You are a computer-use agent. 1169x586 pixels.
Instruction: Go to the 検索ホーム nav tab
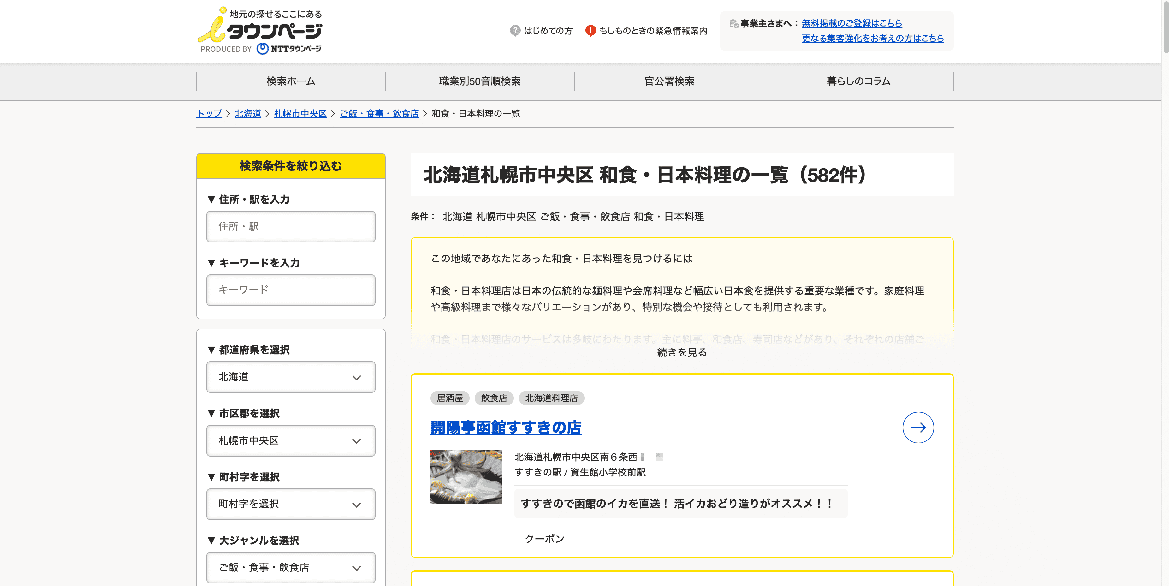pos(291,81)
